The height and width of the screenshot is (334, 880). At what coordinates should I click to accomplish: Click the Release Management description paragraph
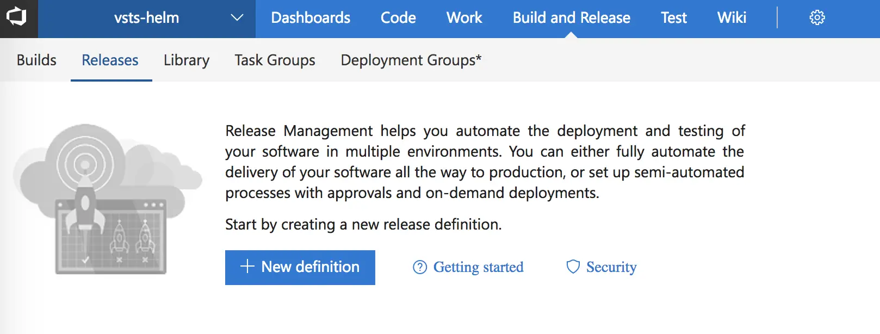point(485,162)
